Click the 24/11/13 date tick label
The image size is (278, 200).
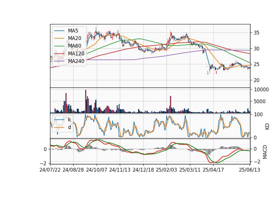click(x=120, y=170)
